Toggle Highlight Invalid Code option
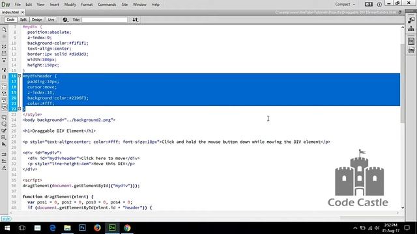The image size is (417, 234). (x=4, y=94)
